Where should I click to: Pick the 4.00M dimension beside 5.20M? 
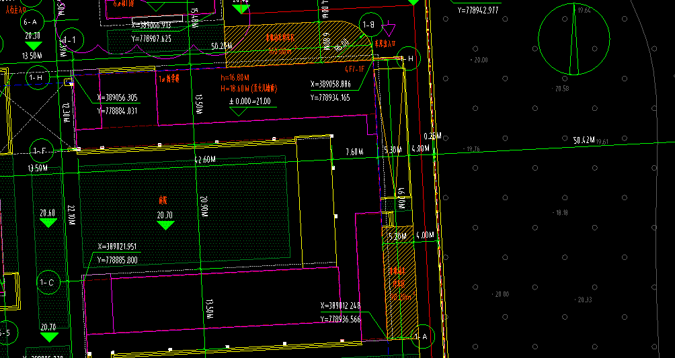coord(426,235)
